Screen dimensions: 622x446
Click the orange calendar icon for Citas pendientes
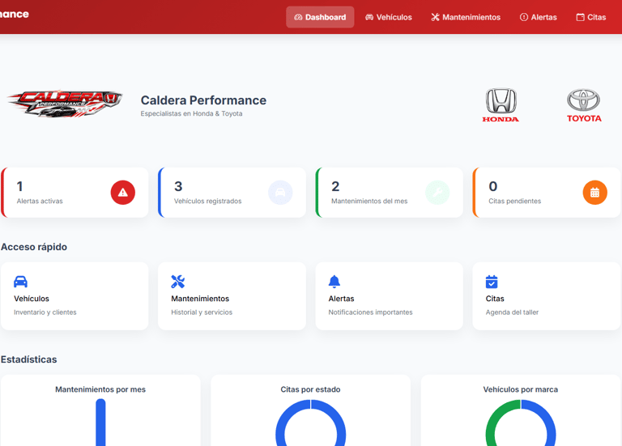tap(594, 193)
